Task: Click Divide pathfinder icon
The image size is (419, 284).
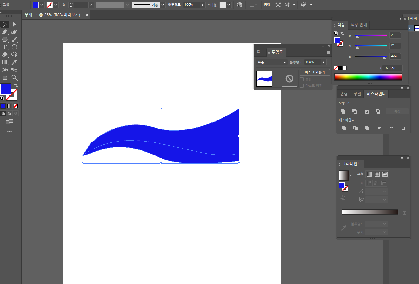Action: [343, 128]
